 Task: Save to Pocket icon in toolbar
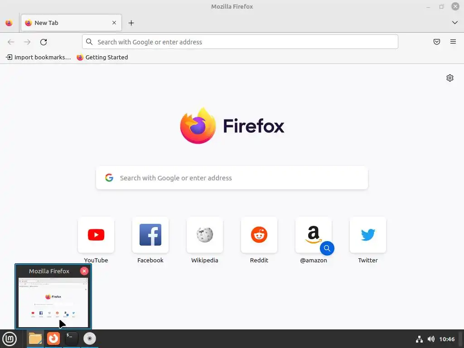point(437,42)
